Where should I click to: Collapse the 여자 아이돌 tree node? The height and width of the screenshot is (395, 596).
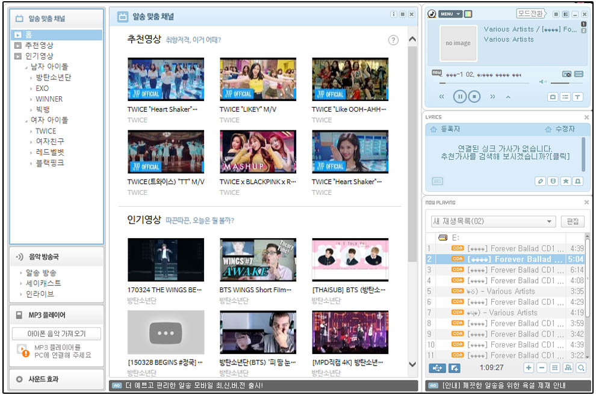click(26, 121)
